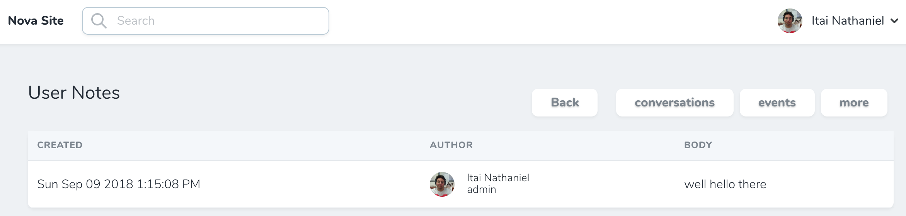Open the note body 'well hello there'
Screen dimensions: 906x216
(725, 184)
